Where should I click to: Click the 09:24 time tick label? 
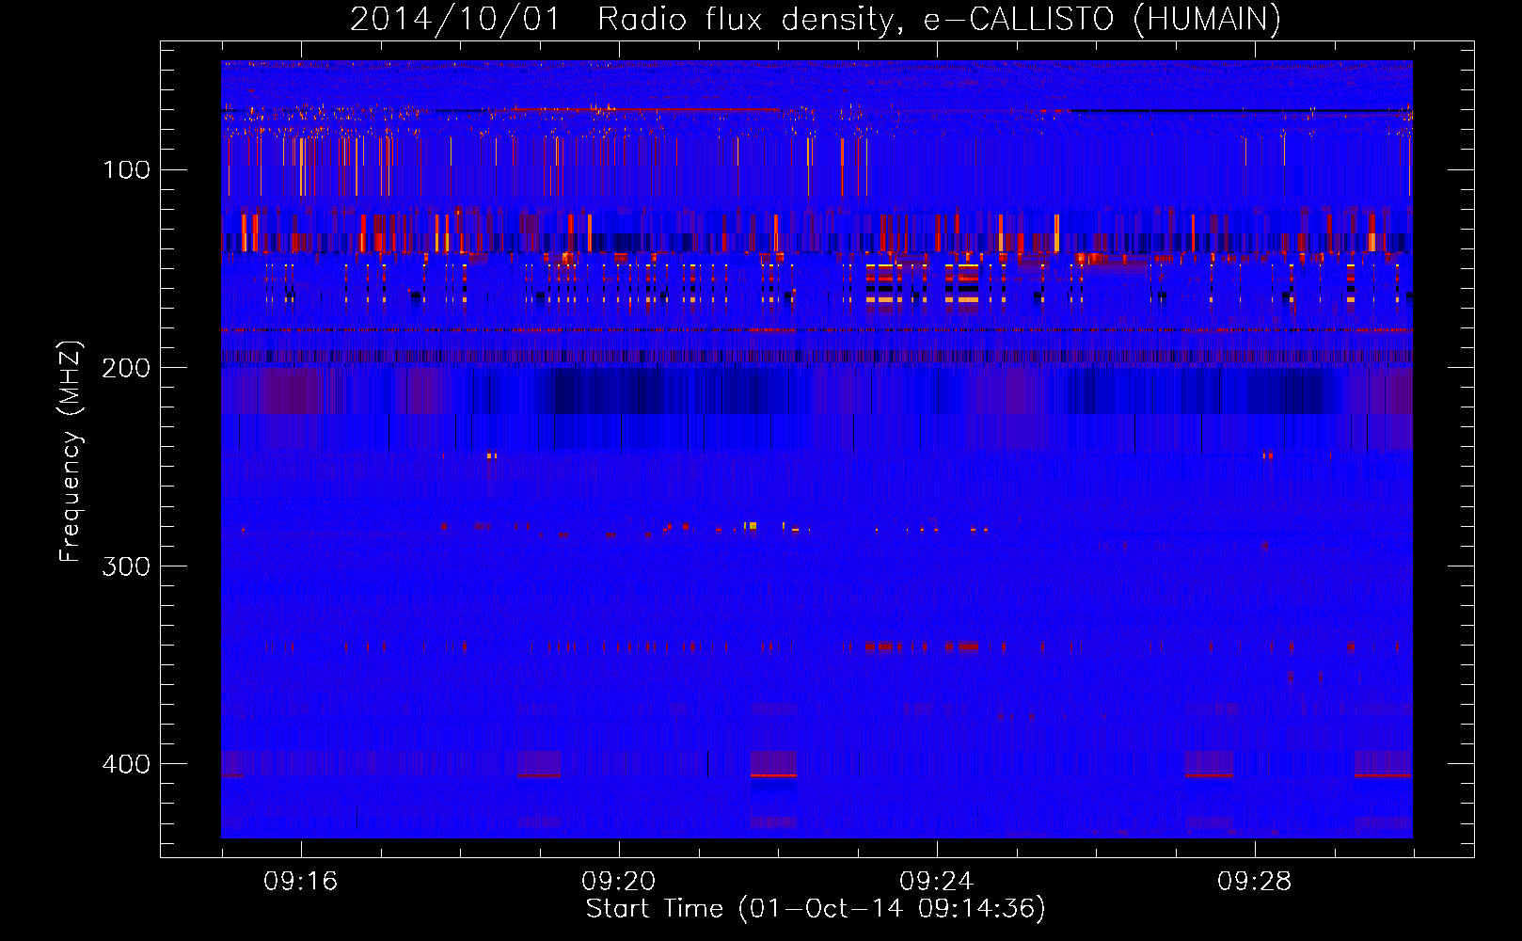pyautogui.click(x=936, y=882)
